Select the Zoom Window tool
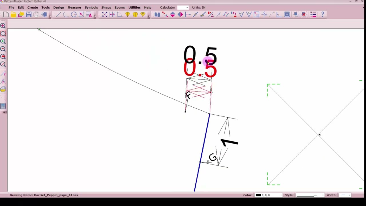 pos(3,33)
